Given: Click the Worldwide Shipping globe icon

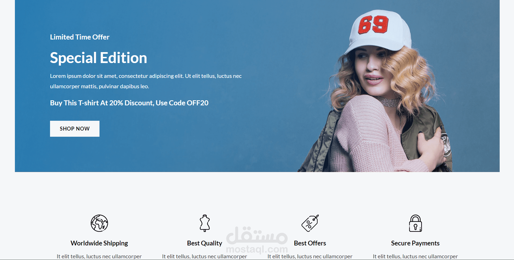Looking at the screenshot, I should [99, 223].
